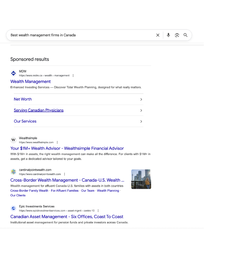Click the Epic Investments Services globe favicon
This screenshot has height=260, width=237.
(13, 208)
